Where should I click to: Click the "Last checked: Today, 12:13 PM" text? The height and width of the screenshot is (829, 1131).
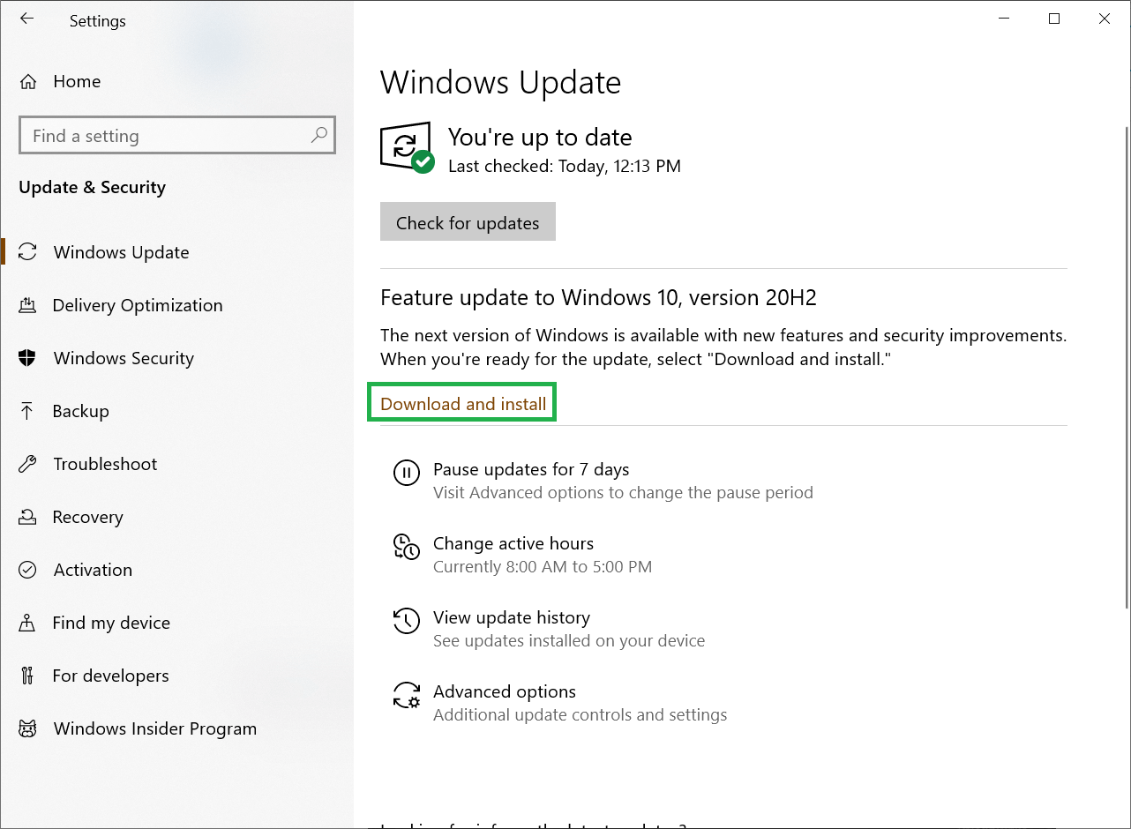coord(565,166)
